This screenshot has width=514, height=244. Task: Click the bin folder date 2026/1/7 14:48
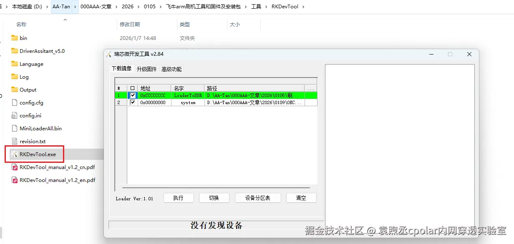(x=138, y=38)
